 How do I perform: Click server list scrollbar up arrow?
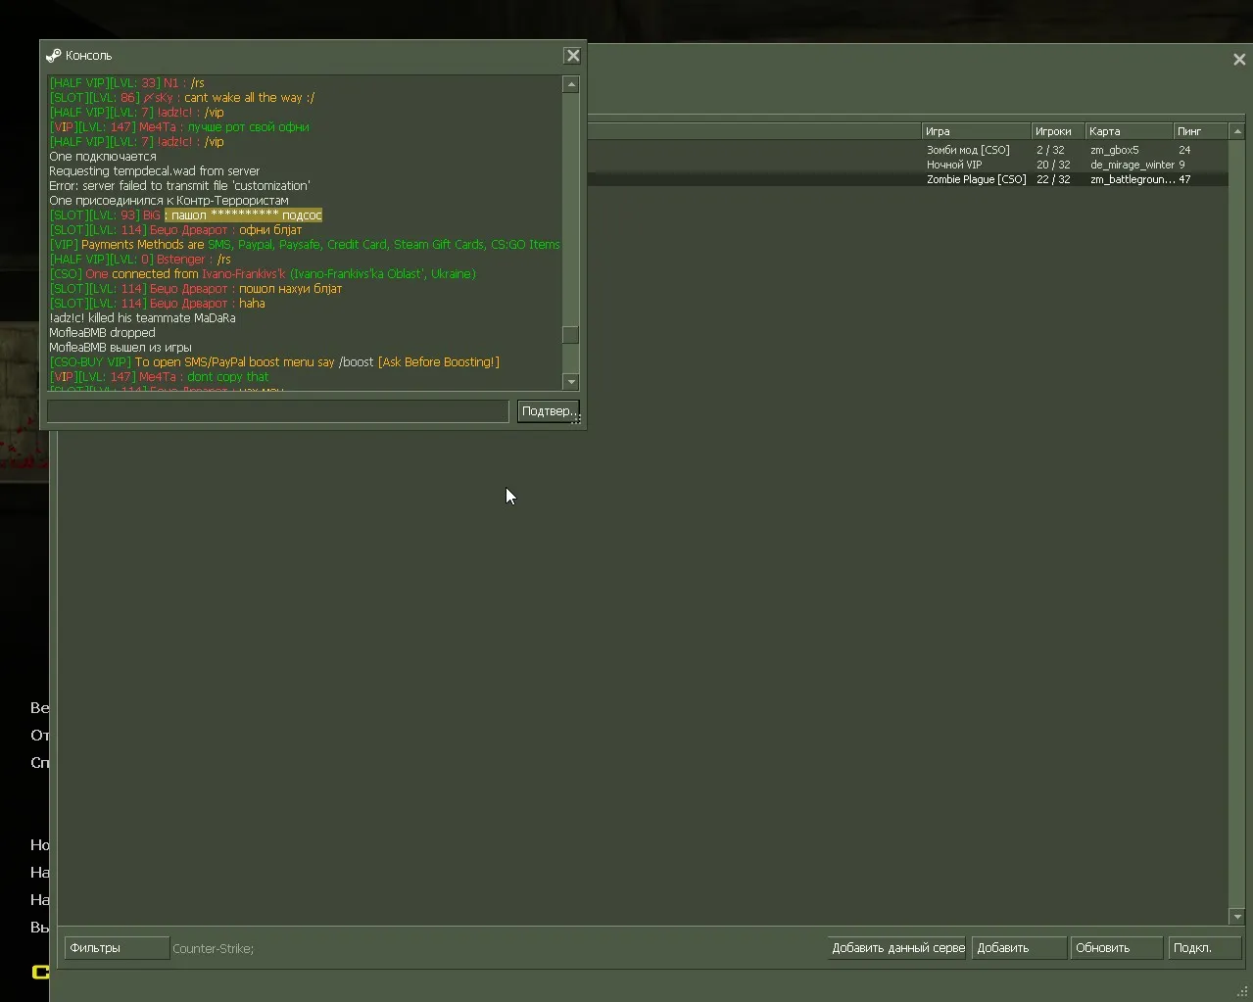1236,131
